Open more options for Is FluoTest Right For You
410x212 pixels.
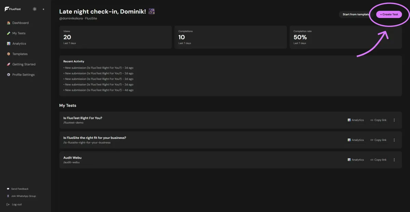click(394, 120)
